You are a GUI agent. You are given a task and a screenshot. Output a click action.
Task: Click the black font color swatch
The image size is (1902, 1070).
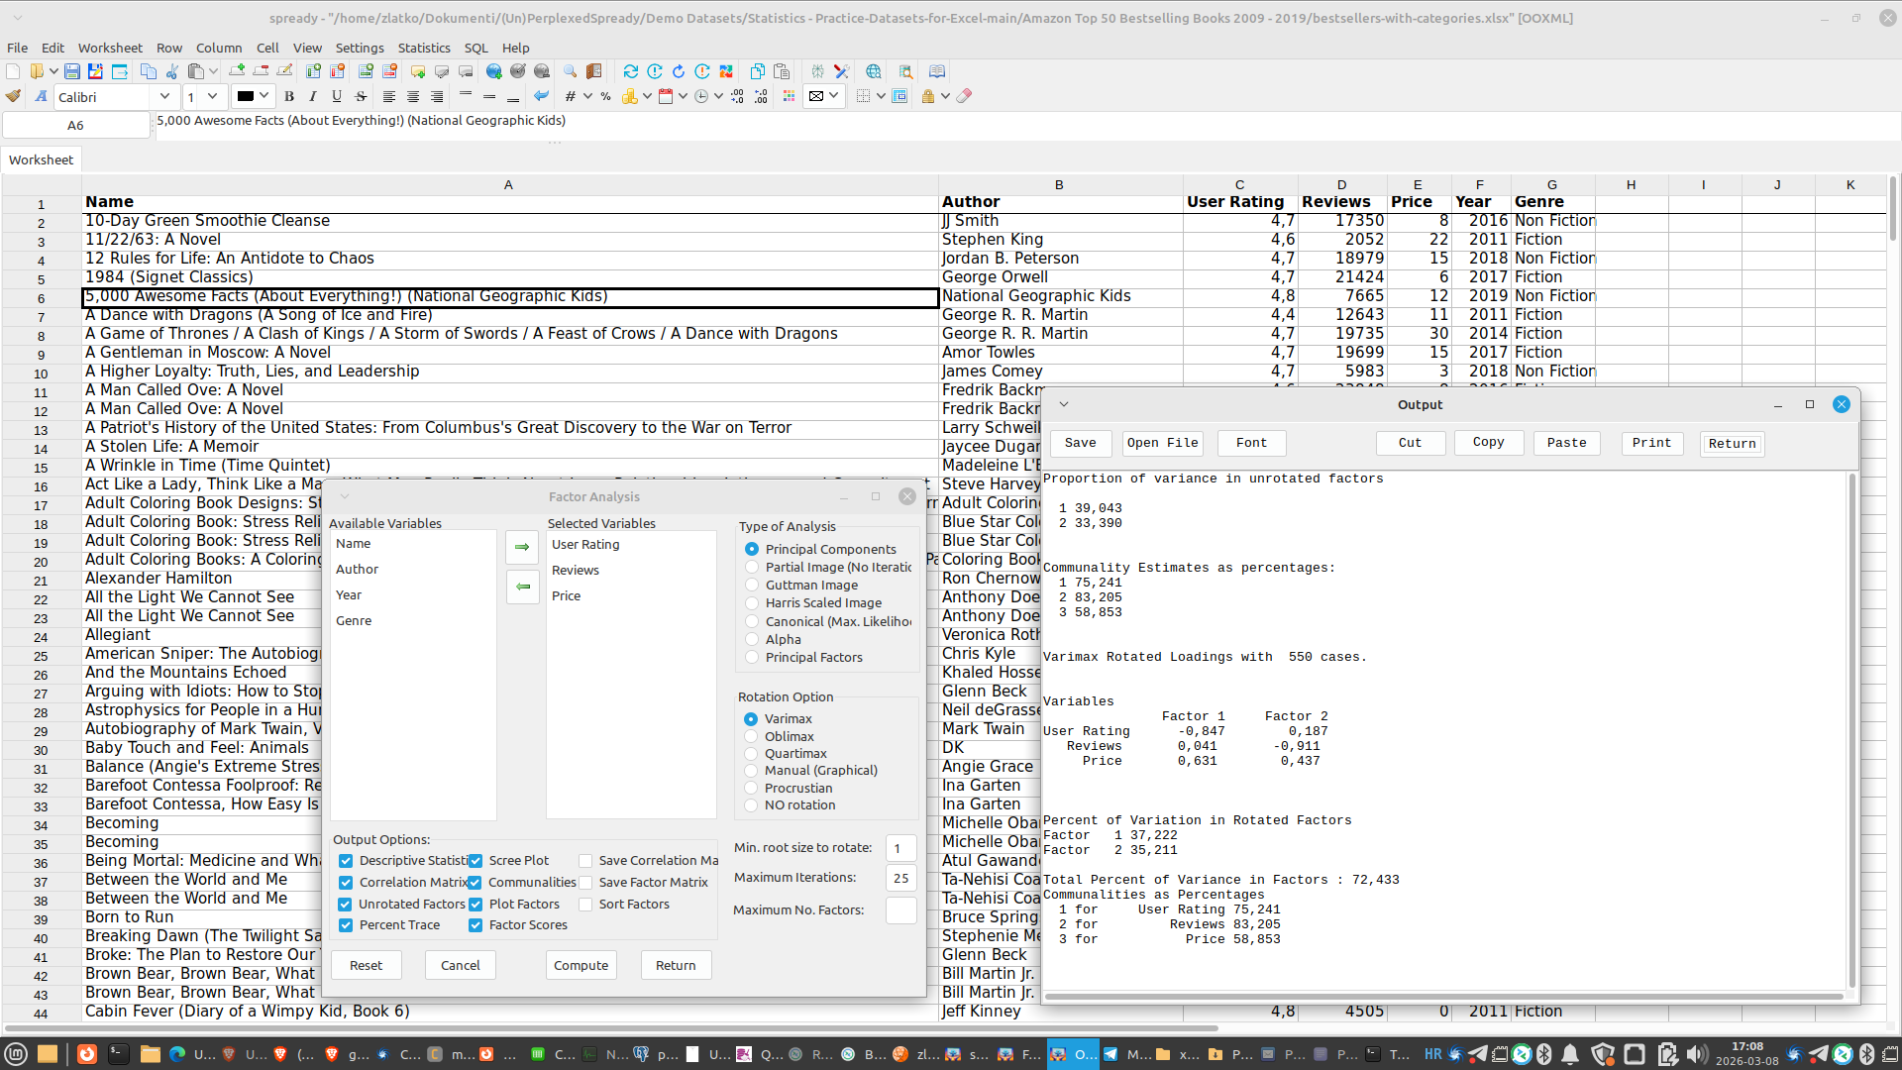(x=247, y=96)
